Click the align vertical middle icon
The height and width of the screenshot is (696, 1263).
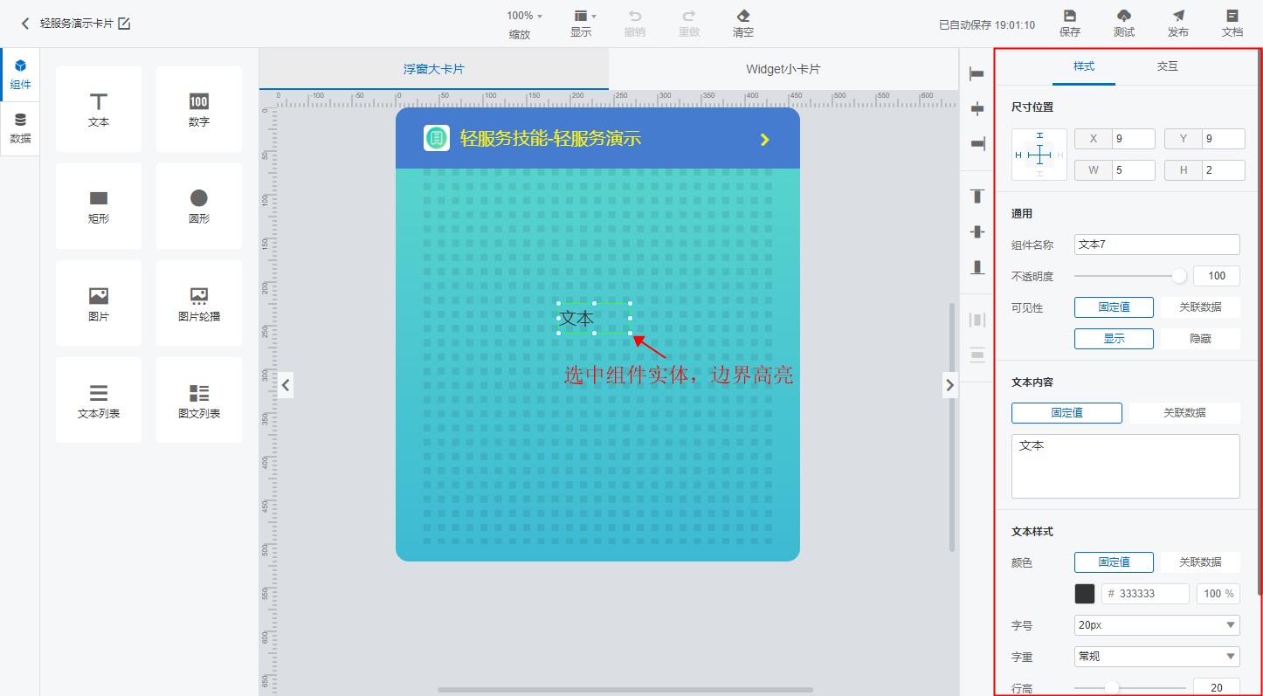pos(977,231)
